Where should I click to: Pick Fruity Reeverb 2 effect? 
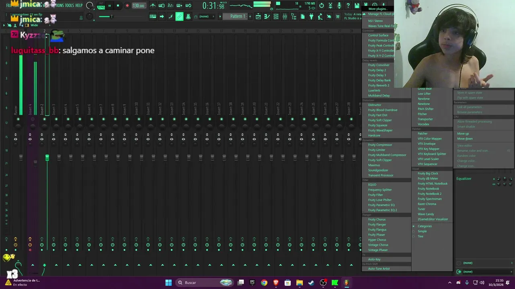pos(379,85)
